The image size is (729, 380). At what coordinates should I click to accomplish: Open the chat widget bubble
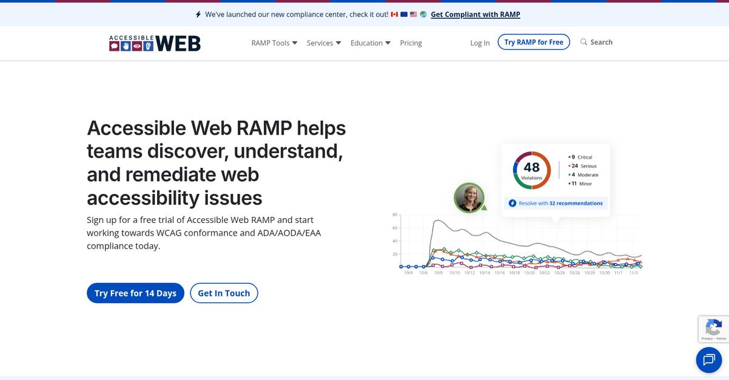coord(708,360)
